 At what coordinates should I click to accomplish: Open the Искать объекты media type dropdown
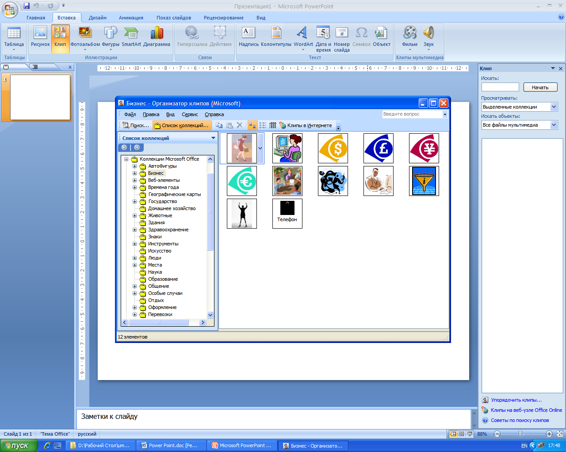554,125
